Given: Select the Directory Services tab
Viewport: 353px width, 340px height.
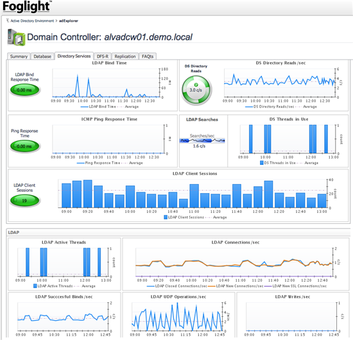Looking at the screenshot, I should click(74, 56).
